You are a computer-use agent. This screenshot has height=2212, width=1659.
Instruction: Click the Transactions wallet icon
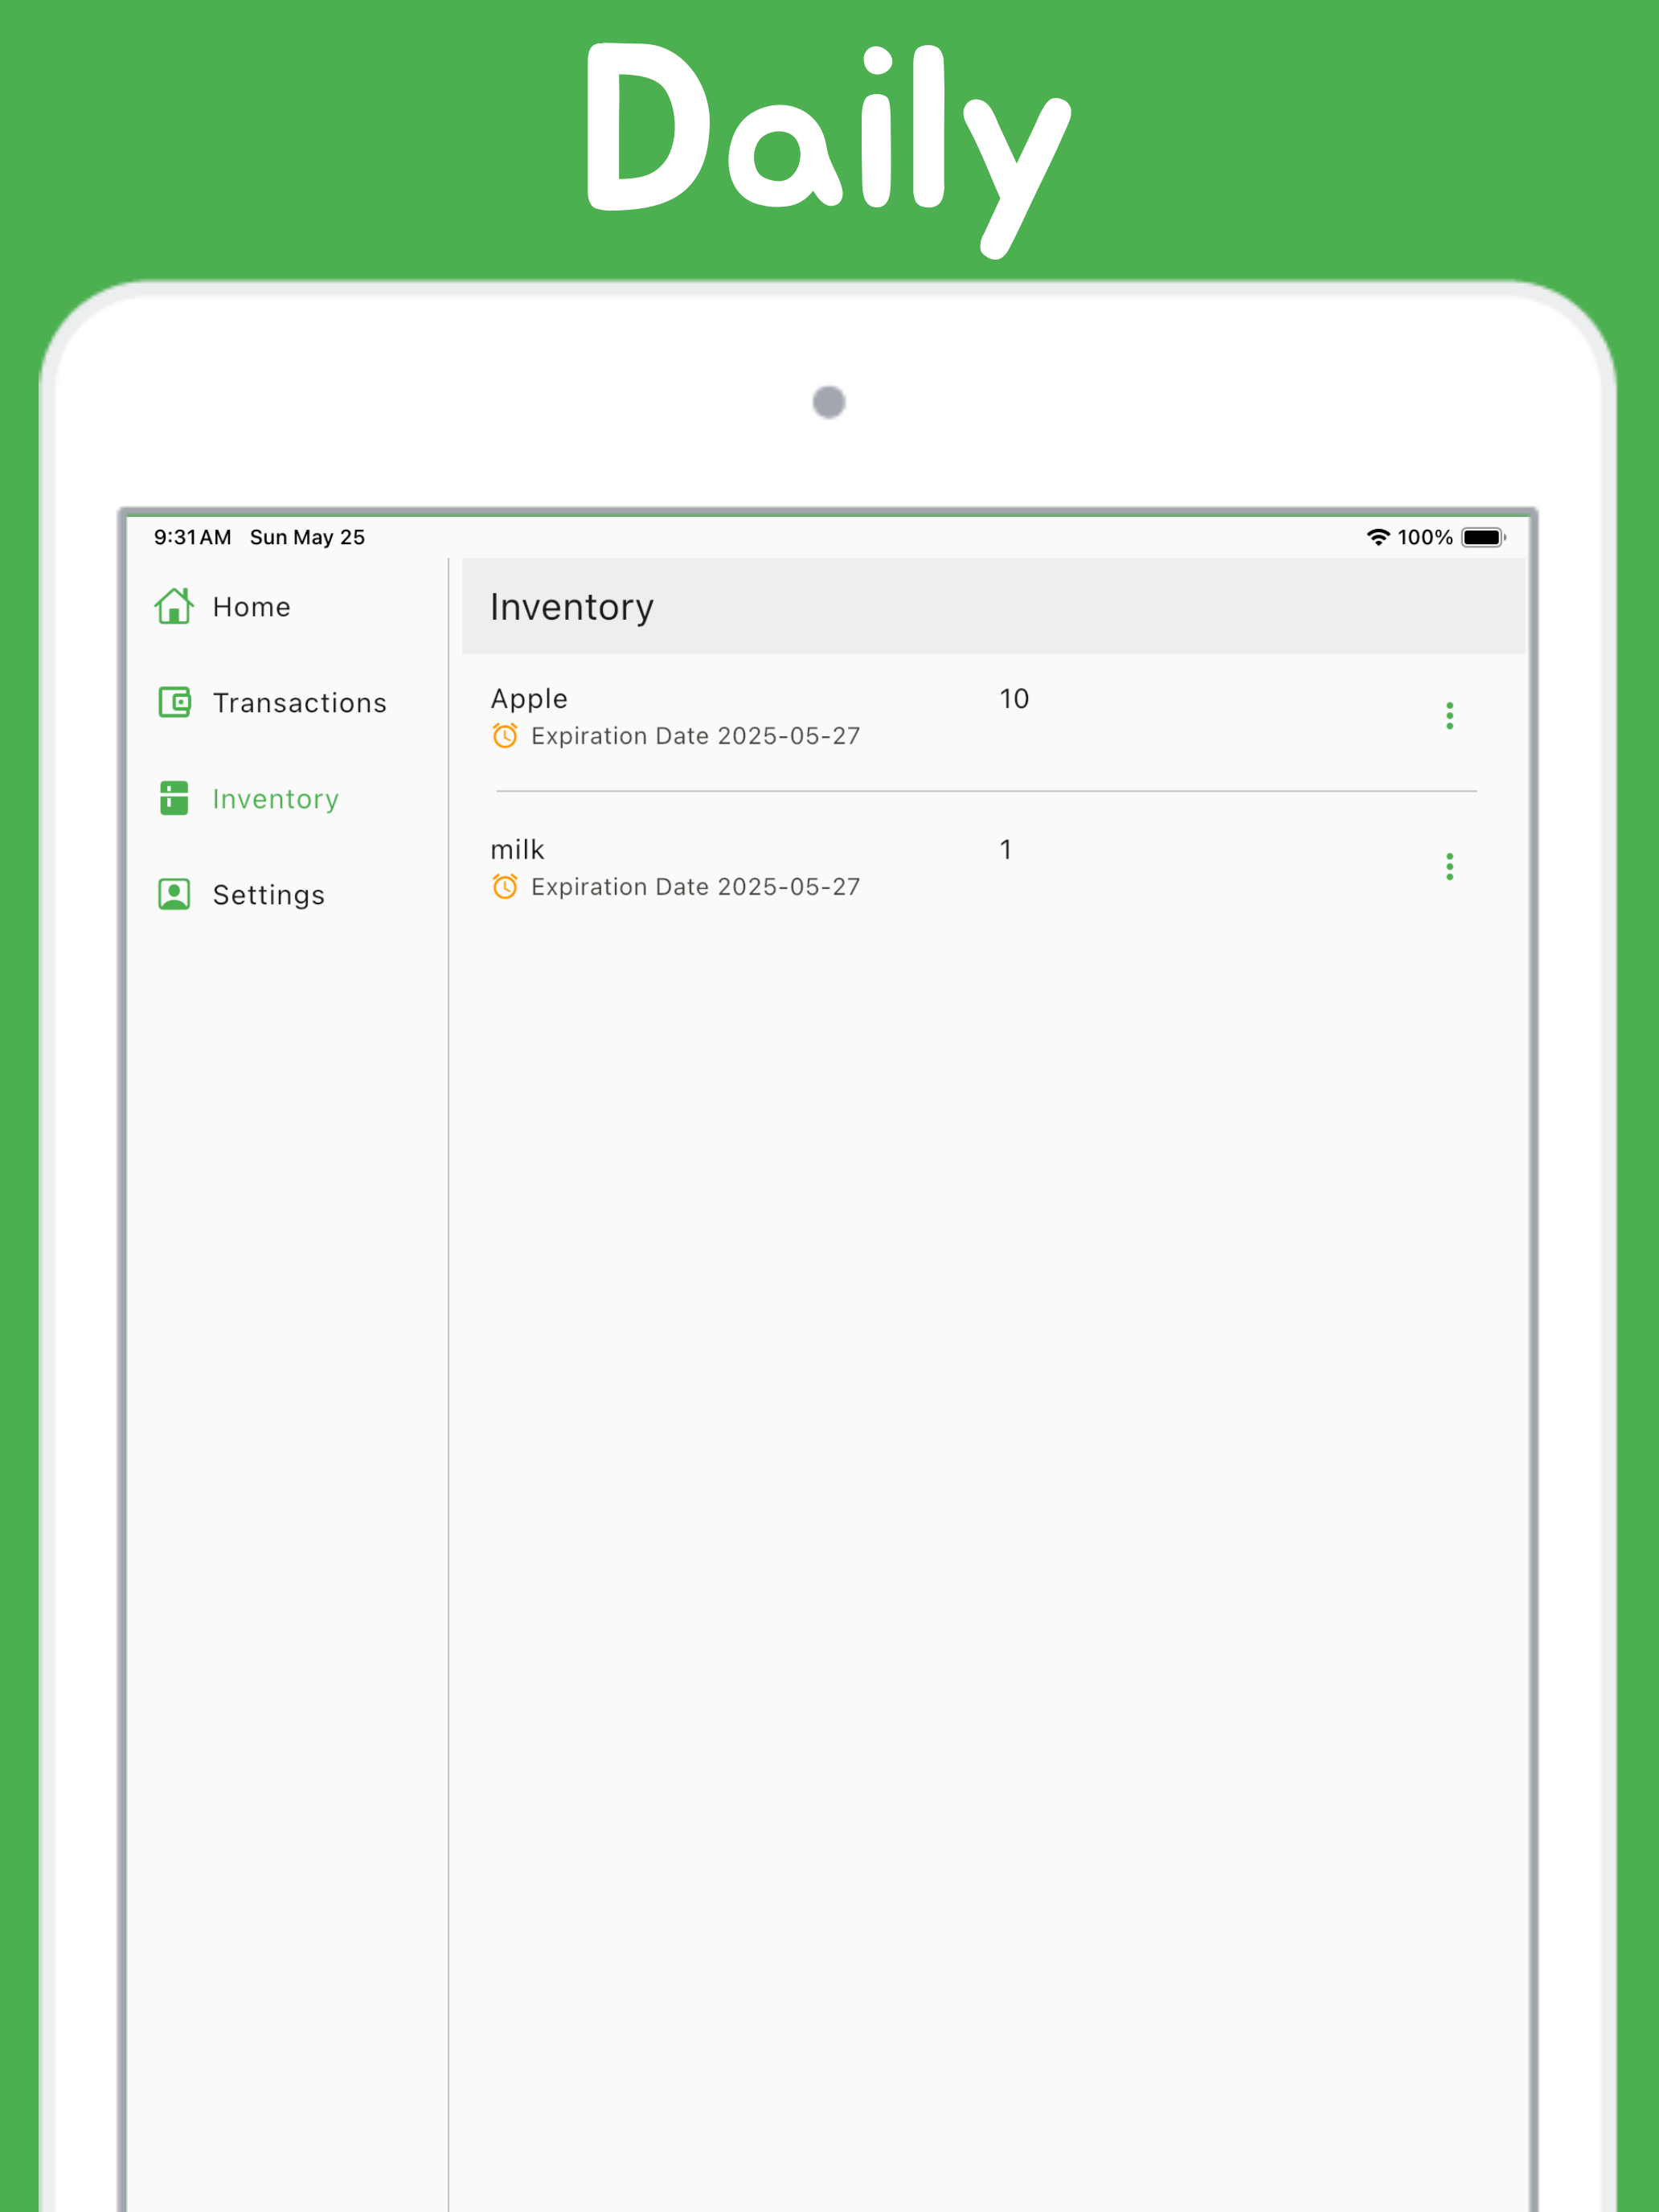click(174, 702)
